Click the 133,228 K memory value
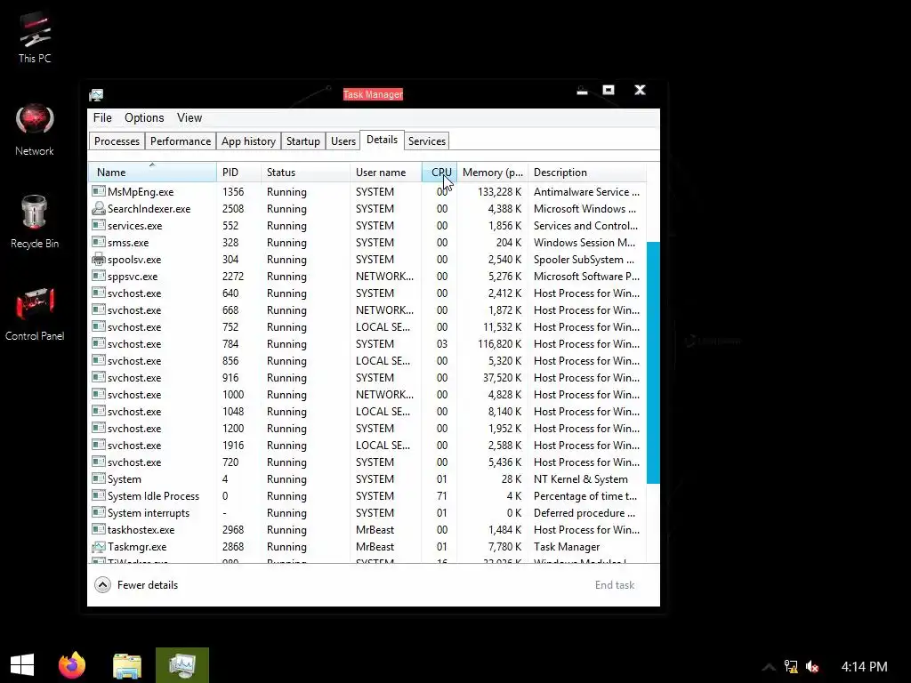This screenshot has width=911, height=683. click(499, 192)
